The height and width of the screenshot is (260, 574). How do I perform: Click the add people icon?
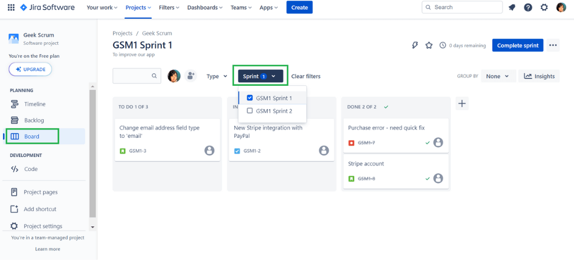tap(190, 76)
